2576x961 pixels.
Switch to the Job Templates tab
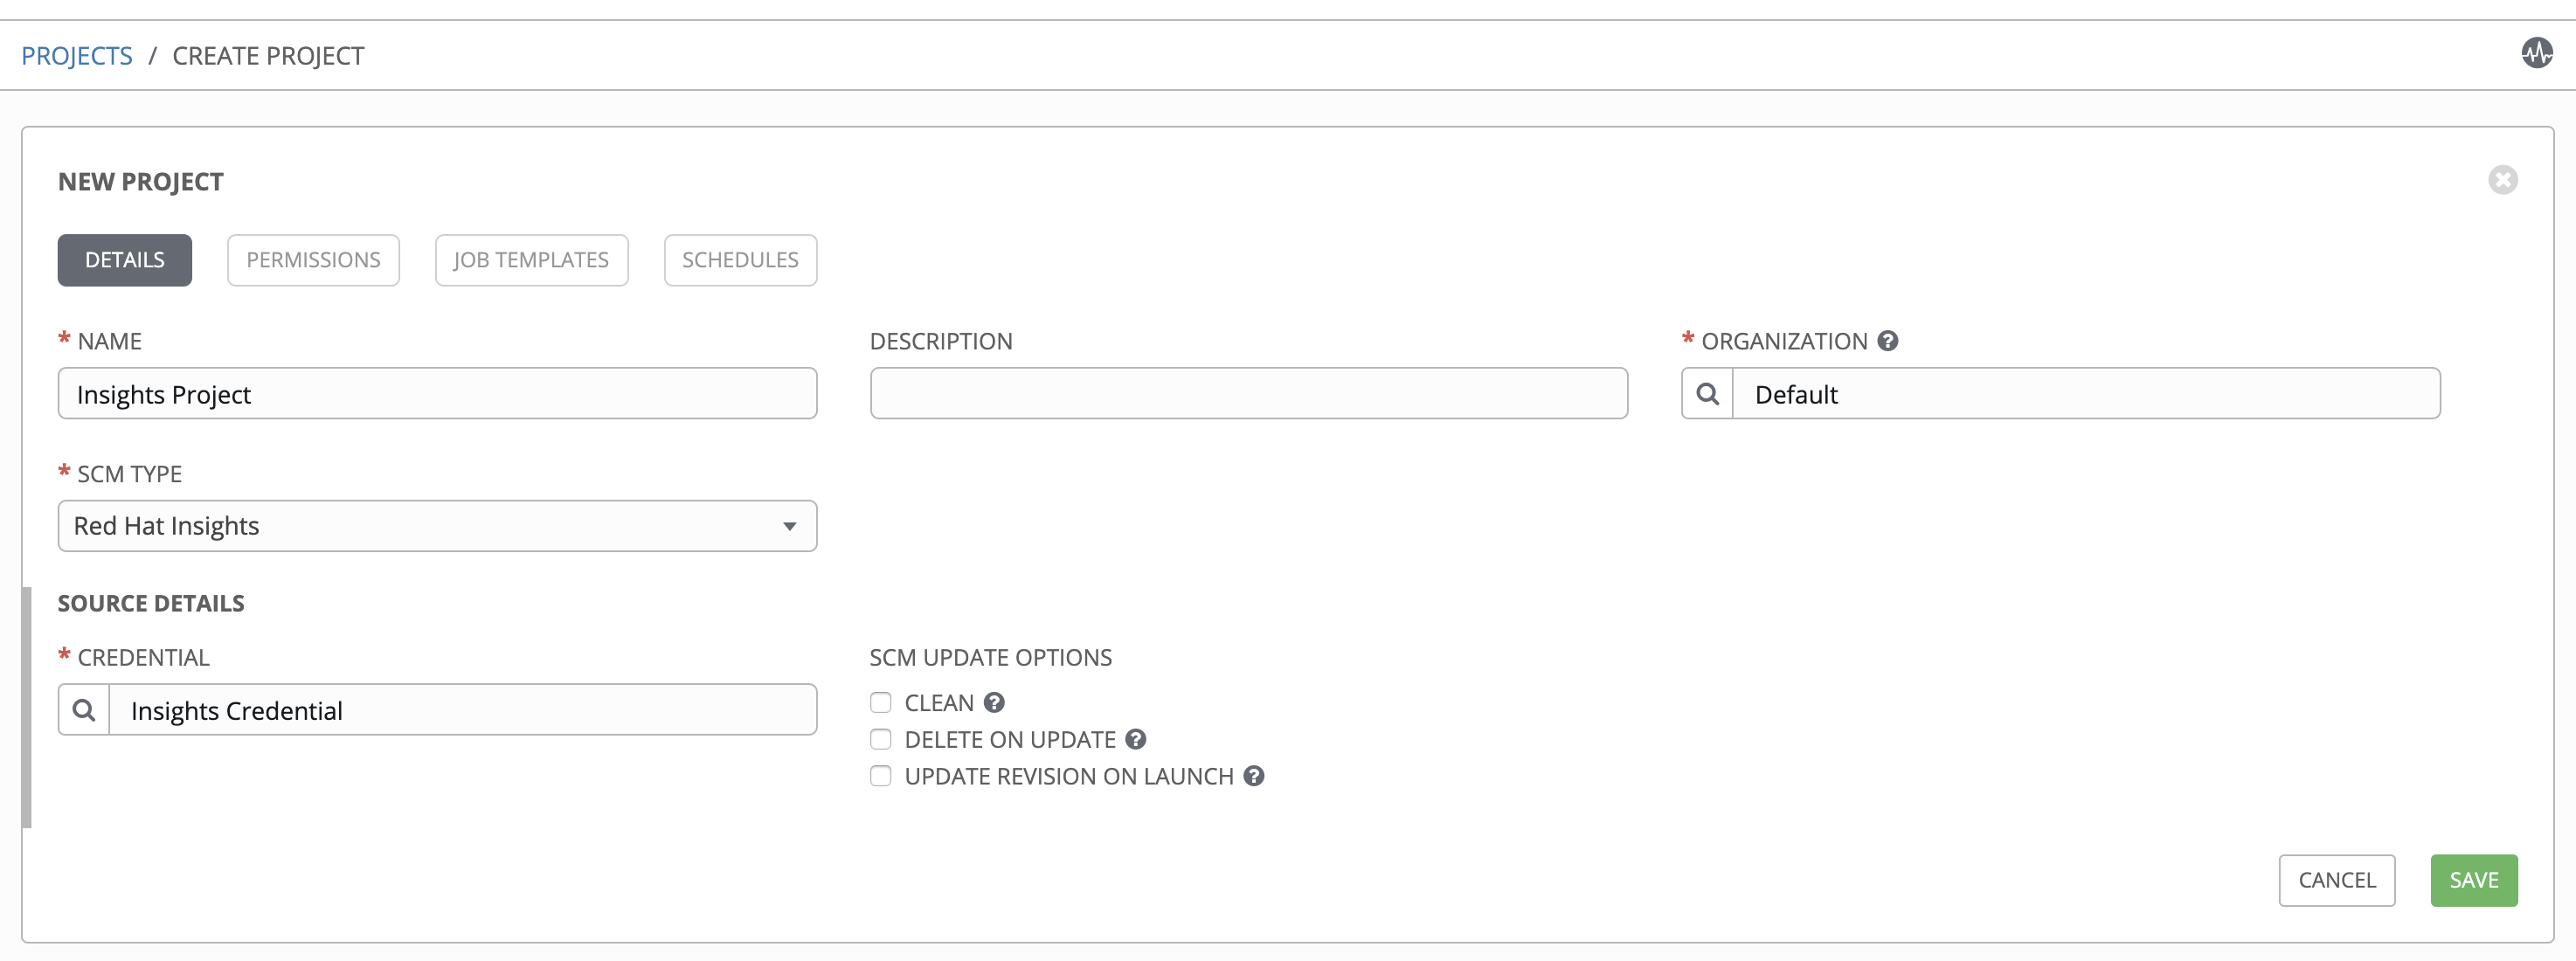[531, 260]
